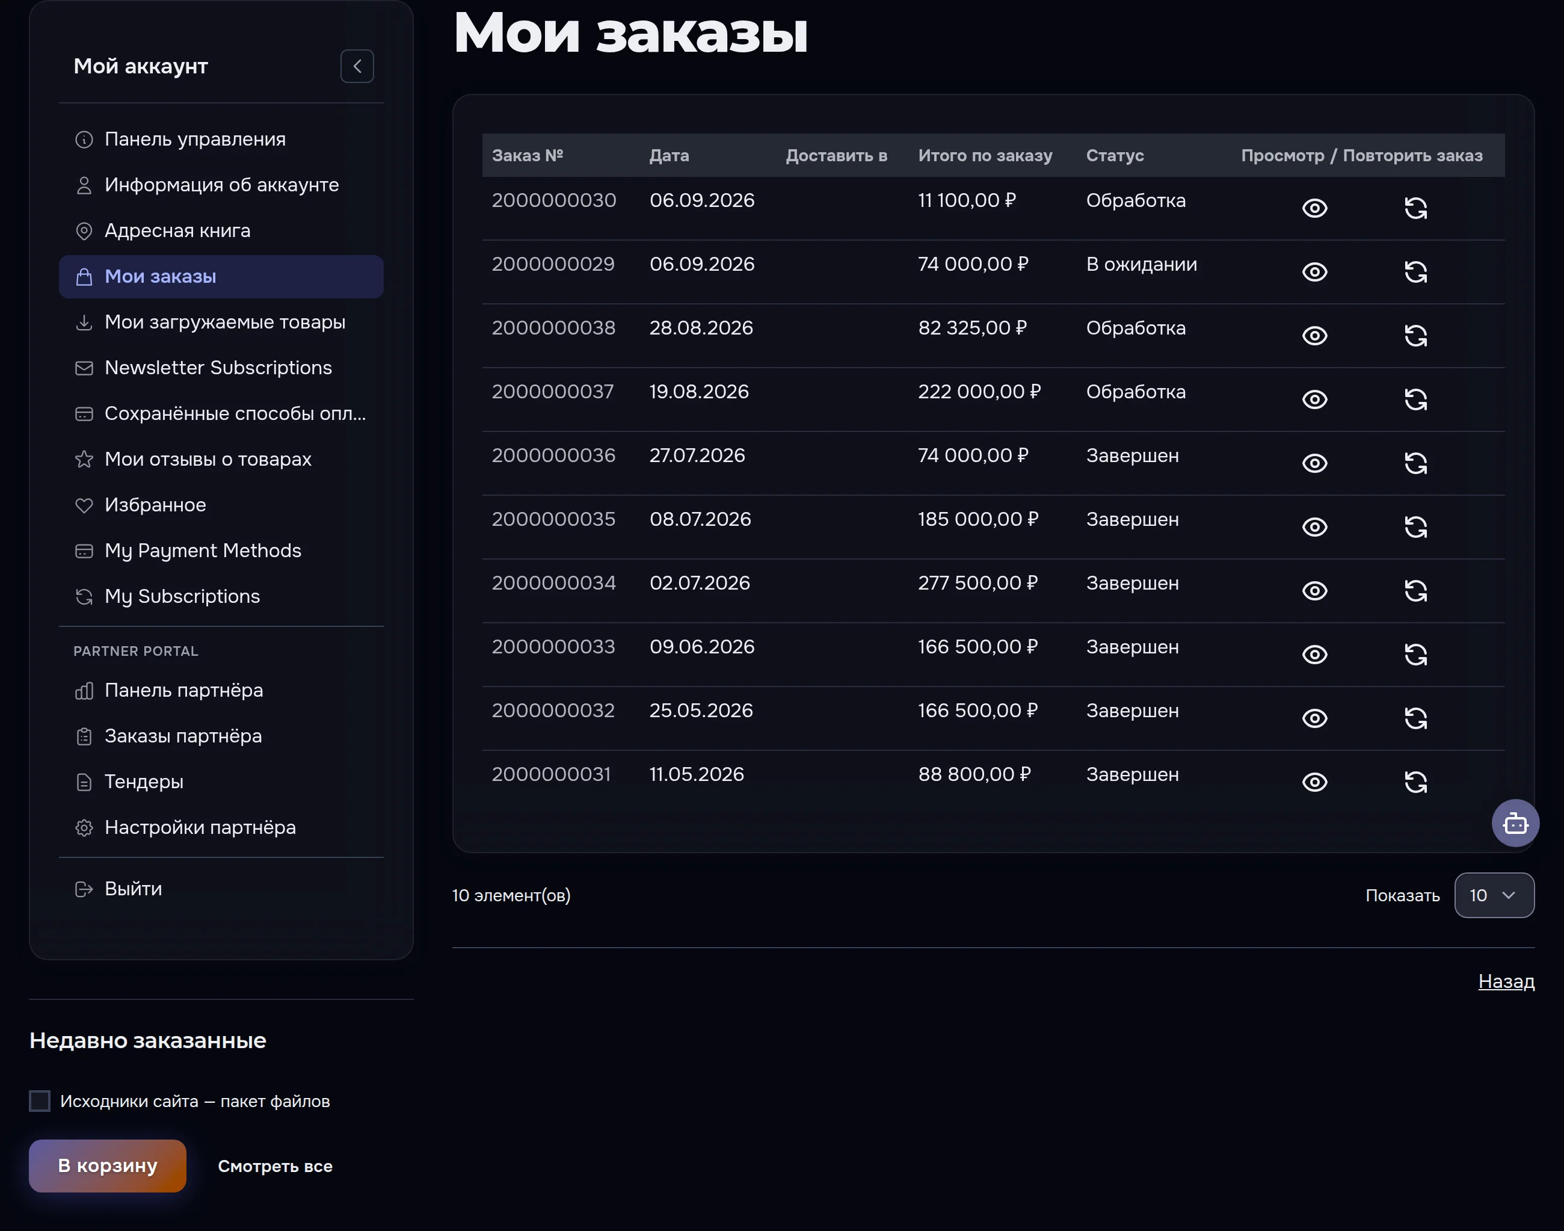Repeat order 2000000038

pyautogui.click(x=1415, y=336)
